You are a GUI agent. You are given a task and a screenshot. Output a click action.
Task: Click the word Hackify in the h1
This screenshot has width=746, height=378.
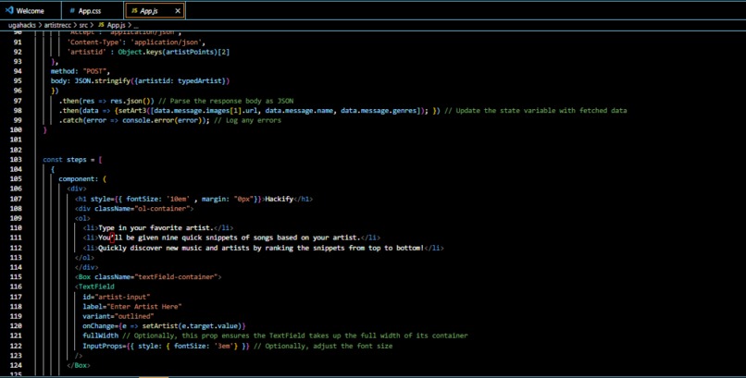click(x=280, y=199)
